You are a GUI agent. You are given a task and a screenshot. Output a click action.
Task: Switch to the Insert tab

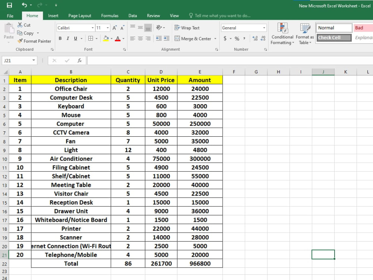pyautogui.click(x=53, y=16)
